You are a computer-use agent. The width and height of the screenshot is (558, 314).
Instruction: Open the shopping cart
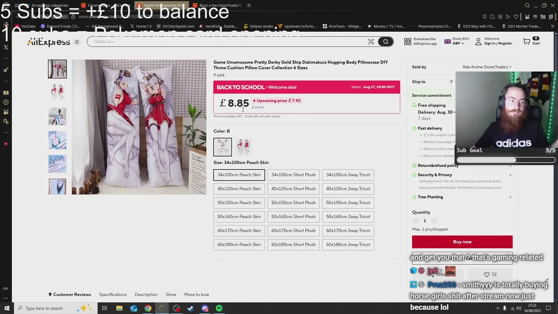531,41
